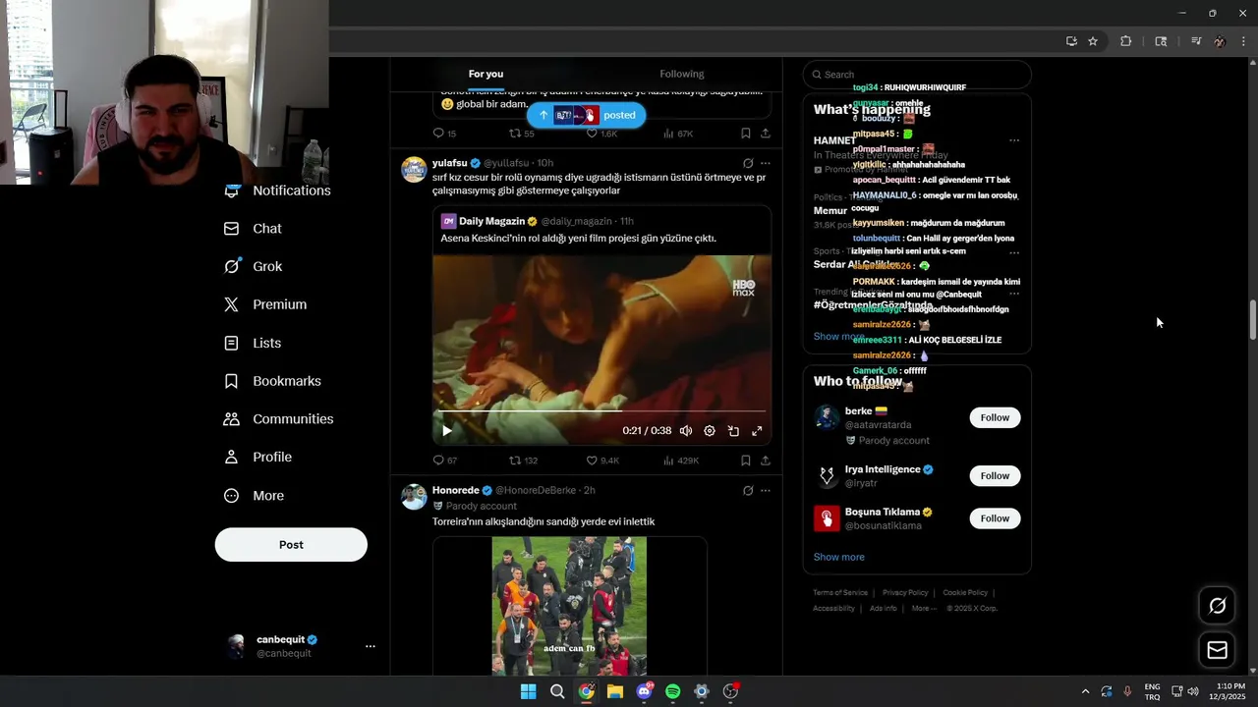Image resolution: width=1258 pixels, height=707 pixels.
Task: Switch to the For you tab
Action: tap(486, 74)
